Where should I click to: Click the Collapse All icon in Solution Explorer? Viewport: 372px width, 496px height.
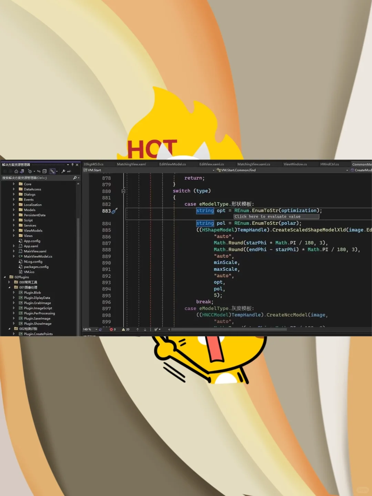(x=44, y=171)
